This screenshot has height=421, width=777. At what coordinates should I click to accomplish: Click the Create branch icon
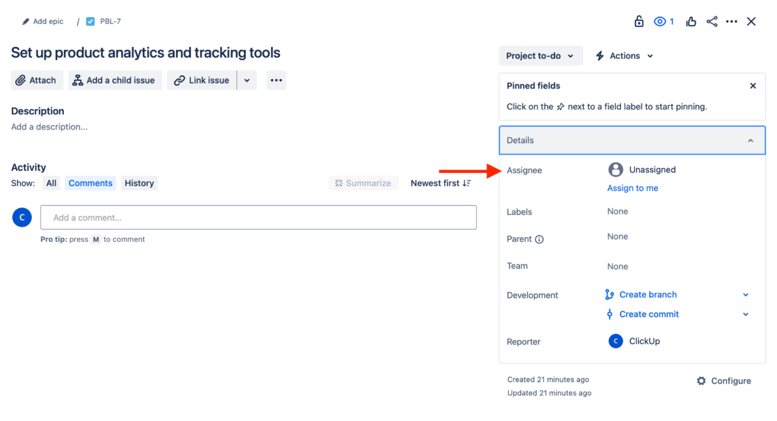click(610, 295)
